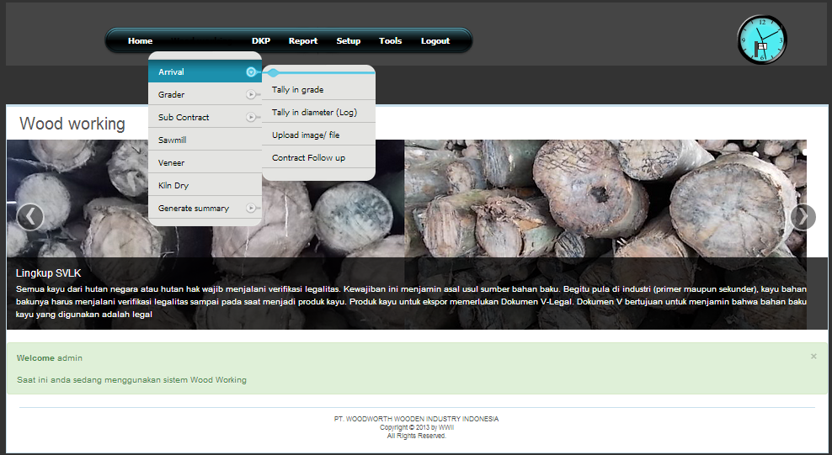The width and height of the screenshot is (832, 455).
Task: Select Sawmill from the dropdown menu
Action: pos(173,140)
